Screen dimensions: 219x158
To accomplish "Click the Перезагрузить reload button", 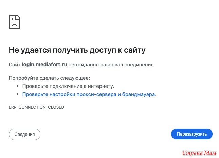I will pos(191,134).
